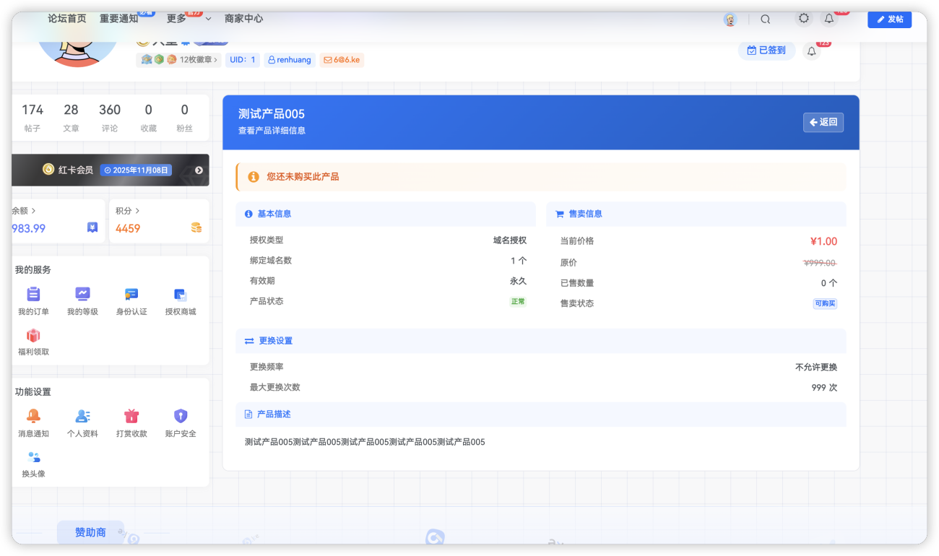Image resolution: width=939 pixels, height=556 pixels.
Task: Switch to 论坛首页 menu item
Action: click(66, 19)
